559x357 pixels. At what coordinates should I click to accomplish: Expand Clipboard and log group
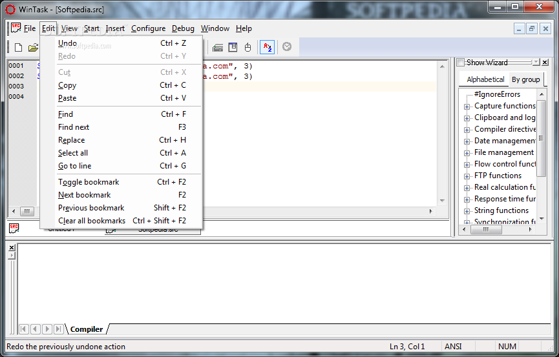pyautogui.click(x=467, y=118)
